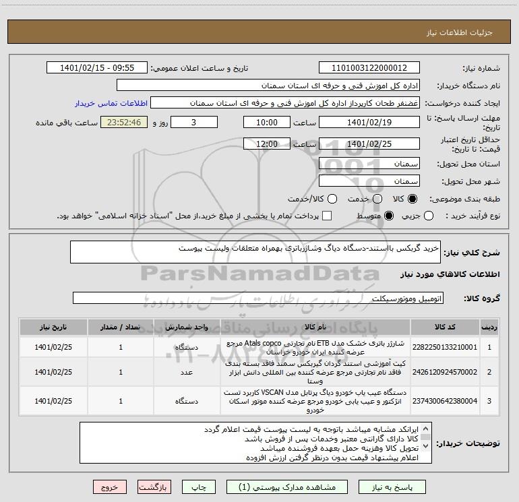Click the ردیف column header
This screenshot has height=502, width=519.
[x=489, y=327]
